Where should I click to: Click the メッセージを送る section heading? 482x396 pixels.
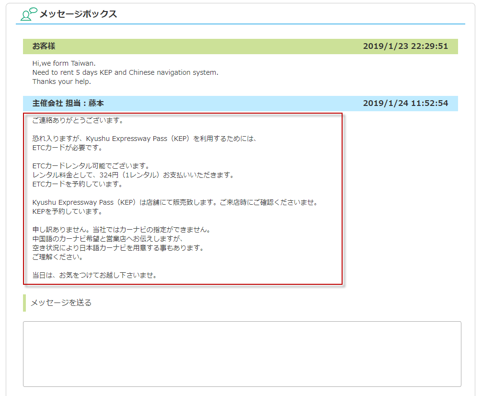click(x=61, y=303)
